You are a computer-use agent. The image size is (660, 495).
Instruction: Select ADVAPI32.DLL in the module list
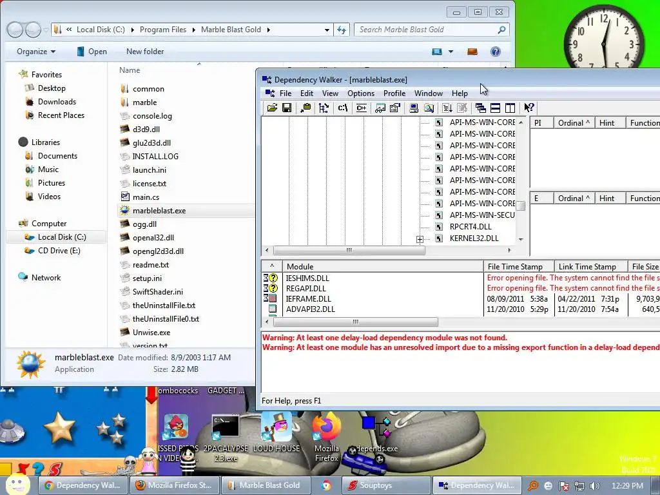tap(311, 309)
